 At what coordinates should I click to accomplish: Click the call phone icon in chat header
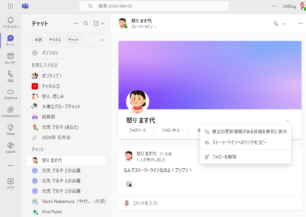pyautogui.click(x=276, y=23)
